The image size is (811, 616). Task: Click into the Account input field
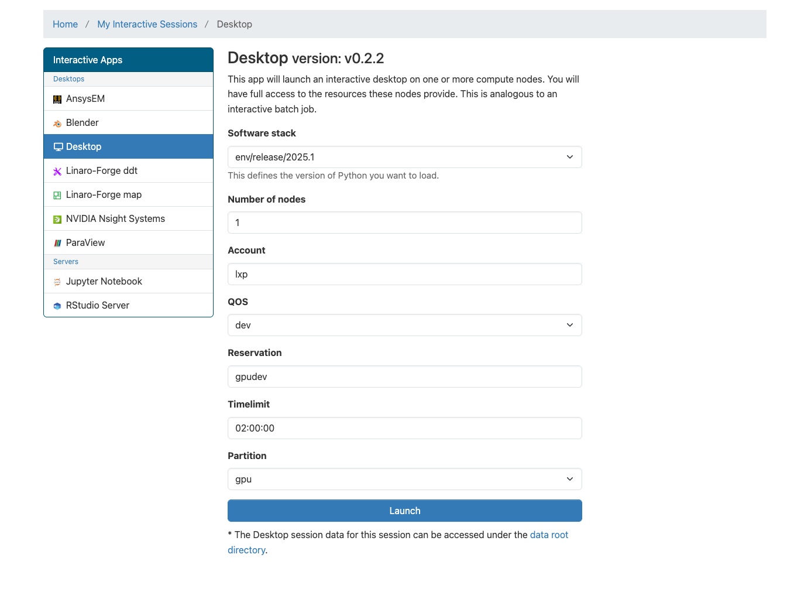coord(404,274)
